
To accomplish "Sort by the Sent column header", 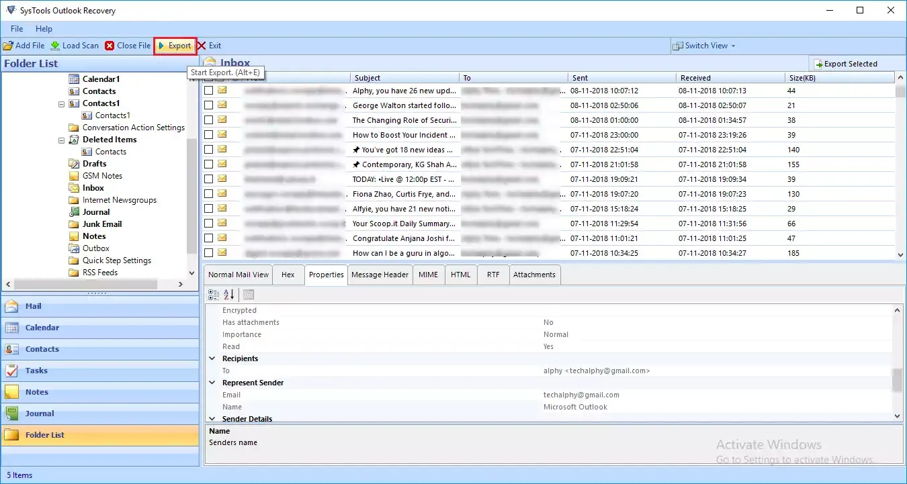I will click(622, 78).
